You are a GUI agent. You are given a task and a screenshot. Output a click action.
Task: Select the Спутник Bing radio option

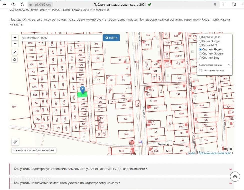pyautogui.click(x=200, y=58)
